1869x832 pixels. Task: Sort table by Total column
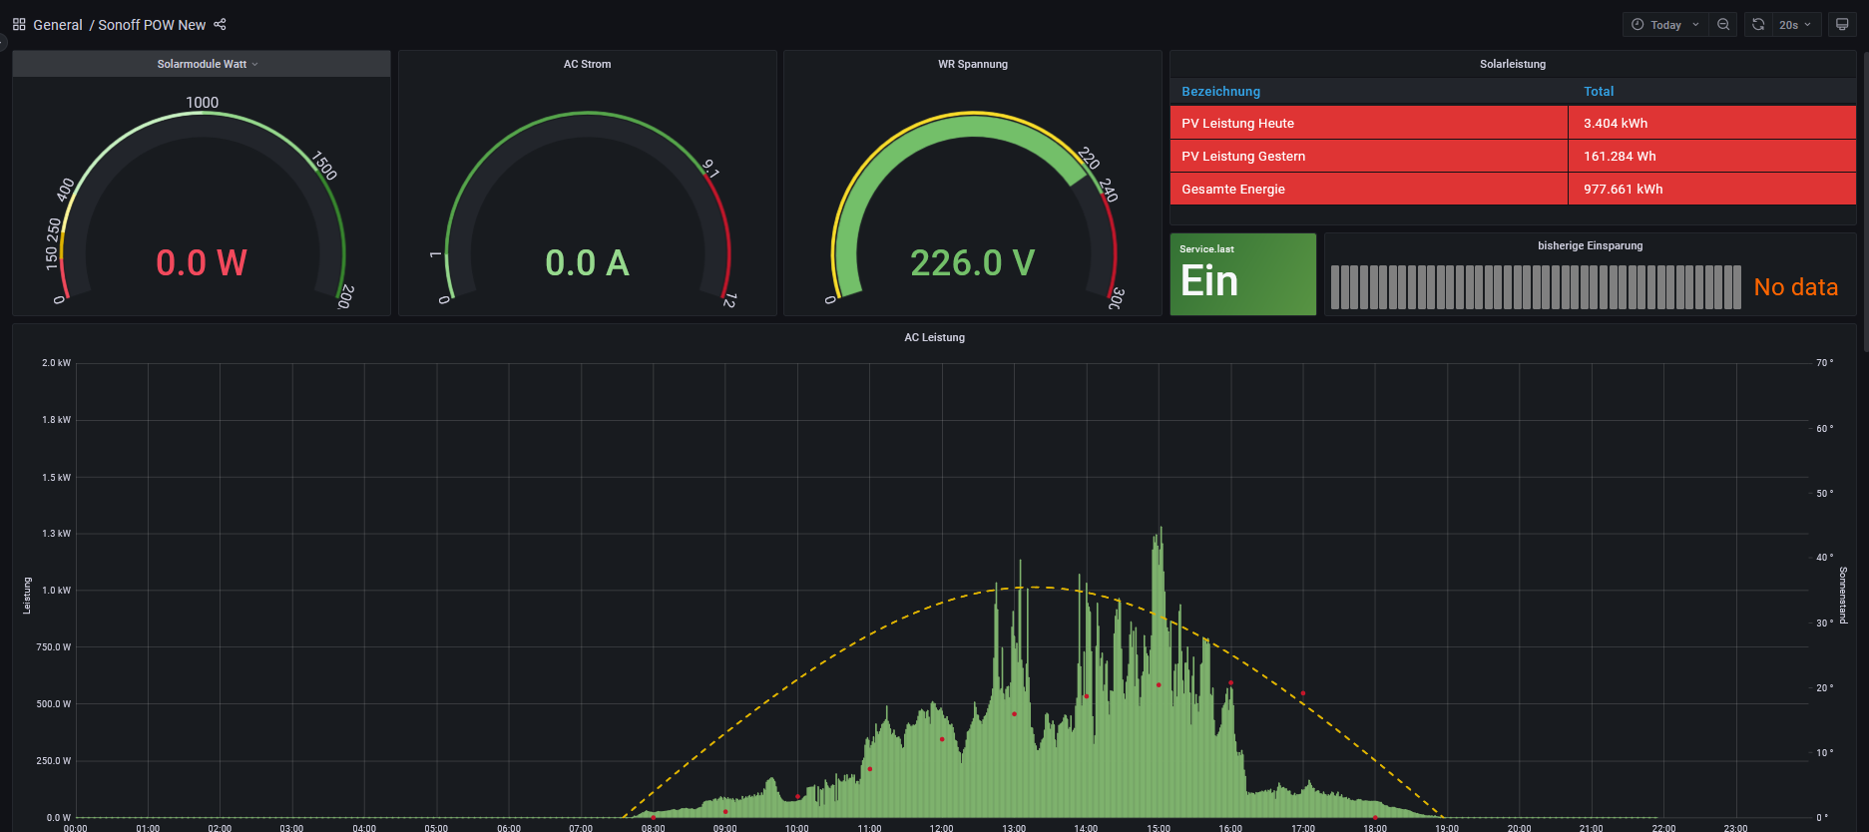click(x=1598, y=91)
